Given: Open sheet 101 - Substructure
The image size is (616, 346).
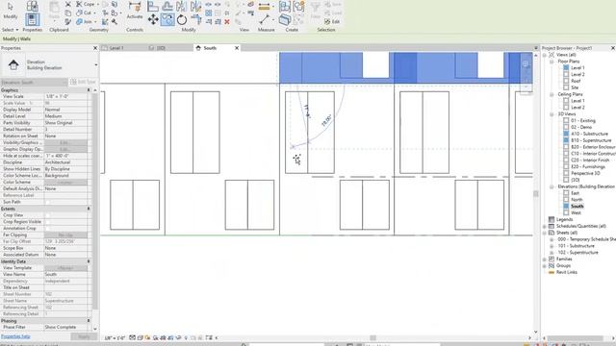Looking at the screenshot, I should [x=576, y=246].
